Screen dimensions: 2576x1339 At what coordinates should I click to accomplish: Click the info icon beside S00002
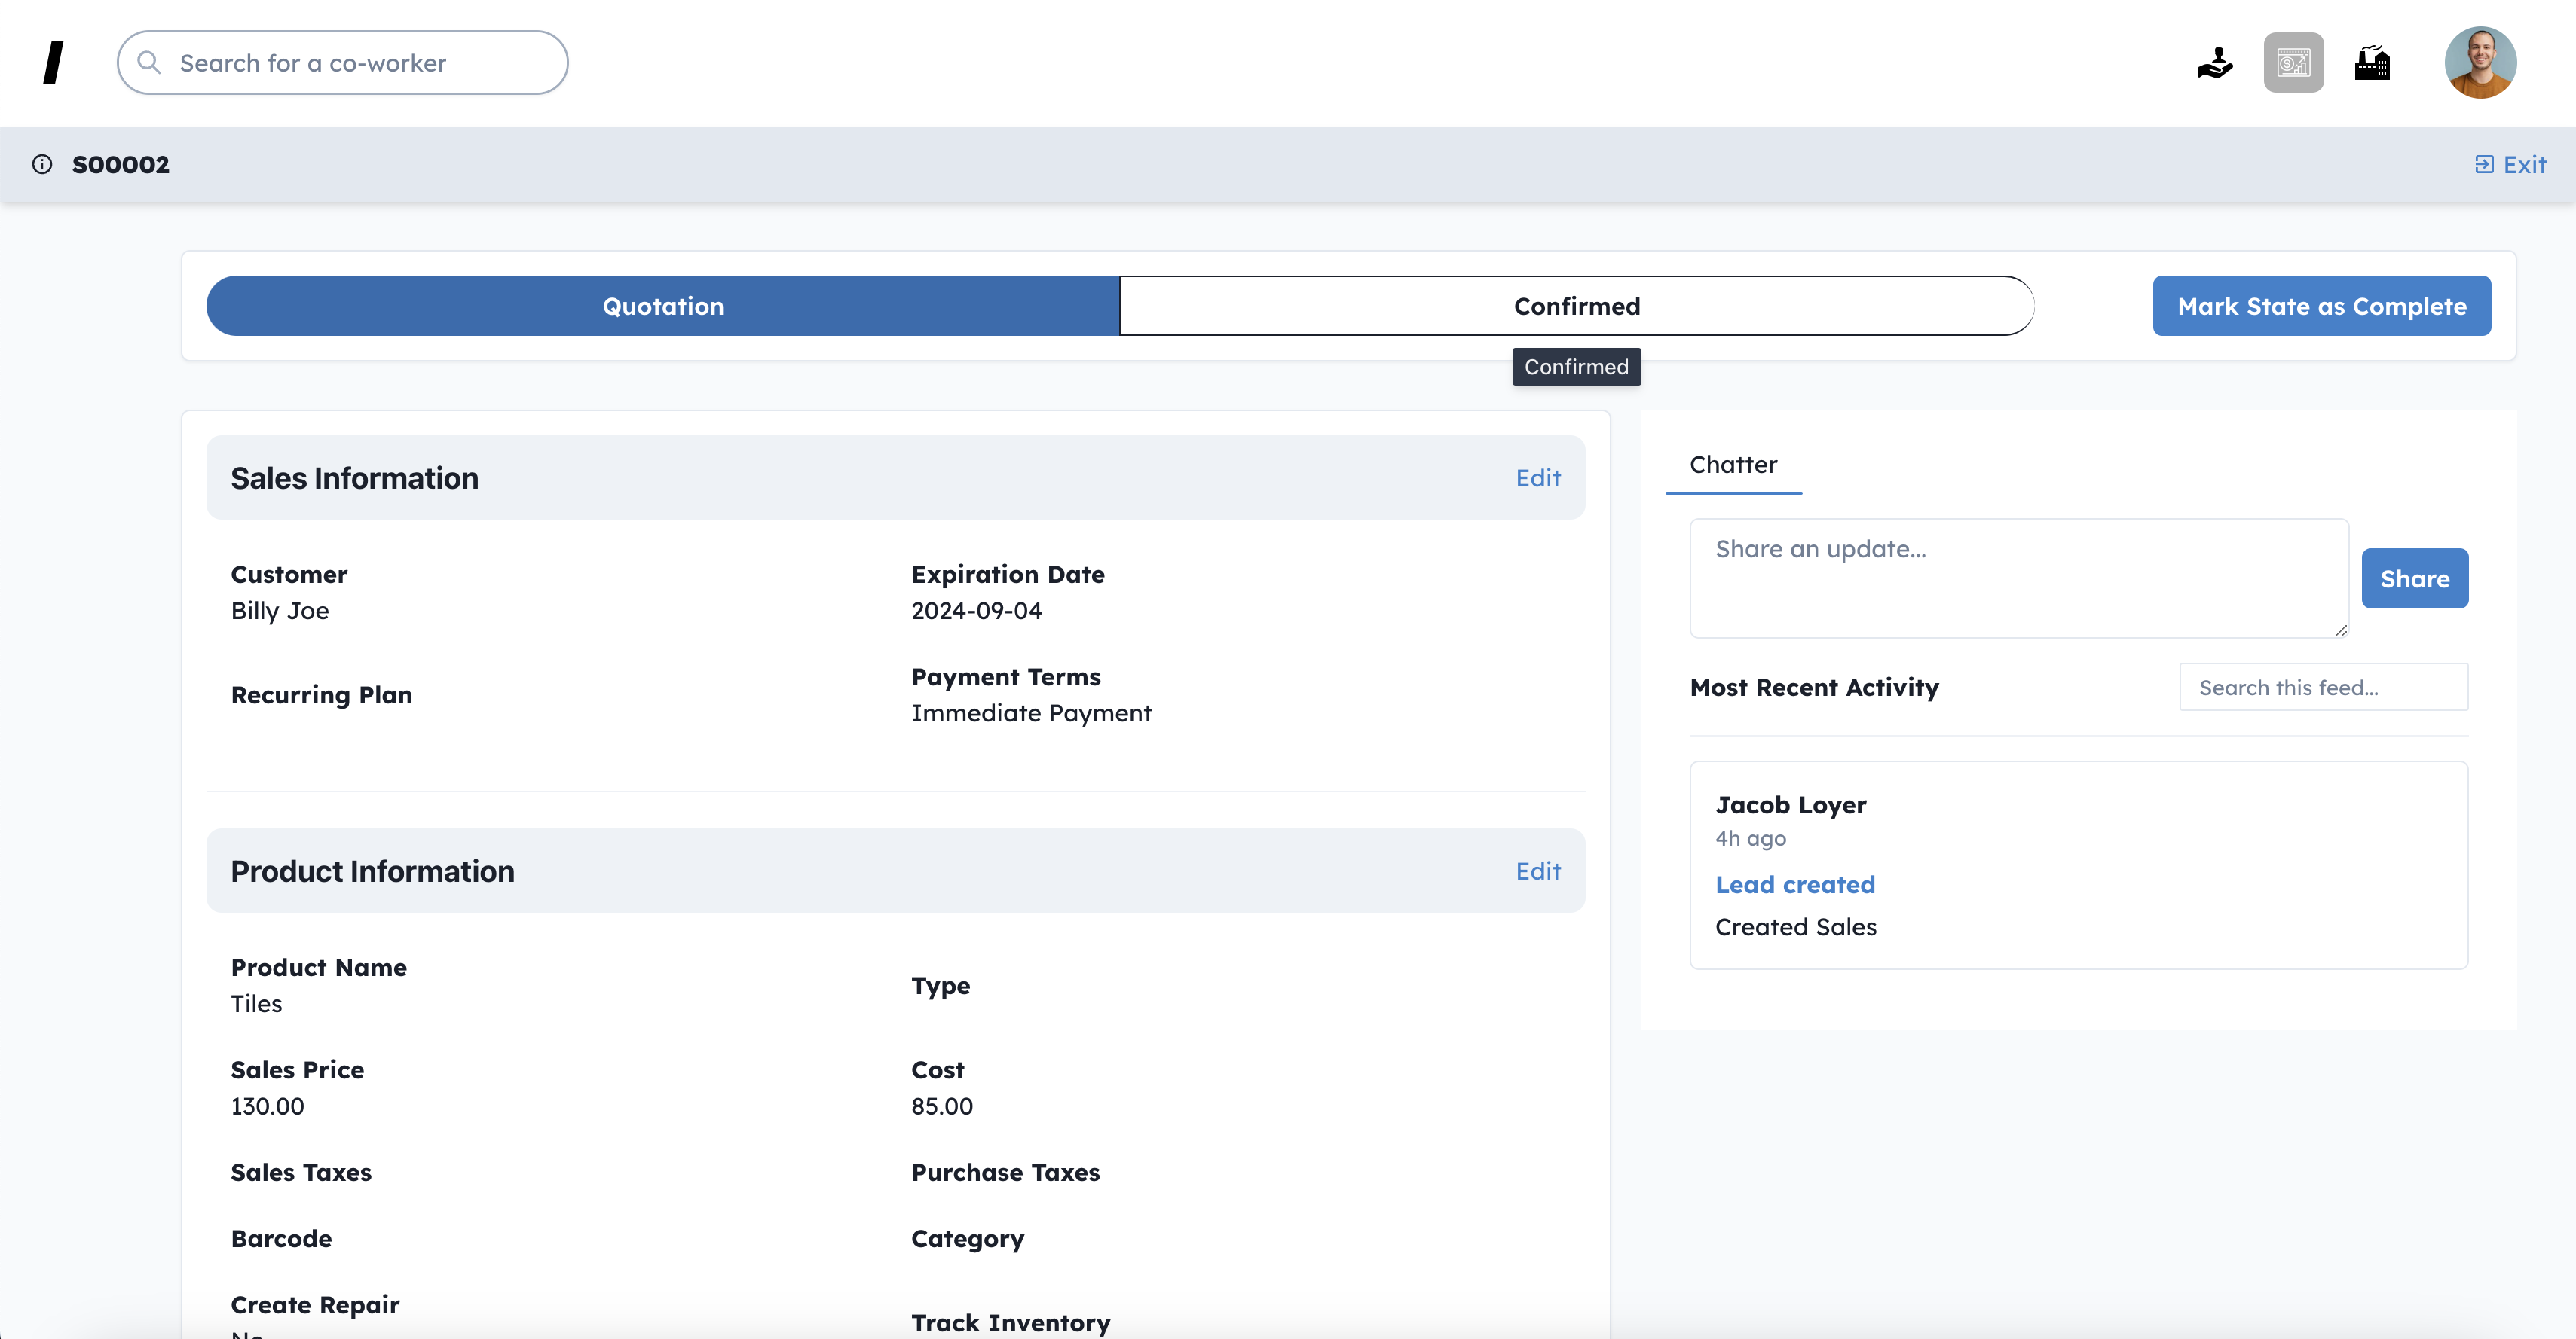click(x=42, y=165)
